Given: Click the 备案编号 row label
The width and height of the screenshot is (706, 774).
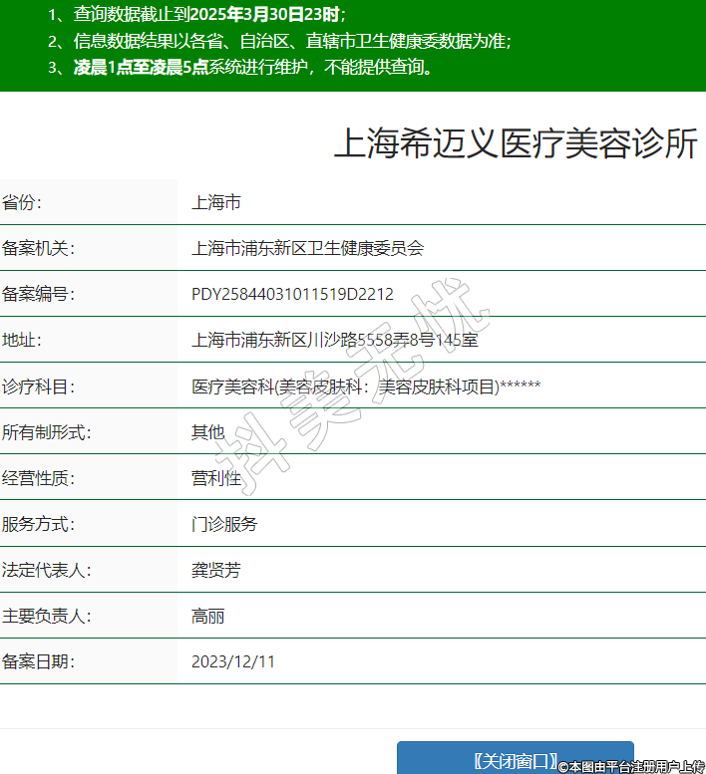Looking at the screenshot, I should coord(39,295).
